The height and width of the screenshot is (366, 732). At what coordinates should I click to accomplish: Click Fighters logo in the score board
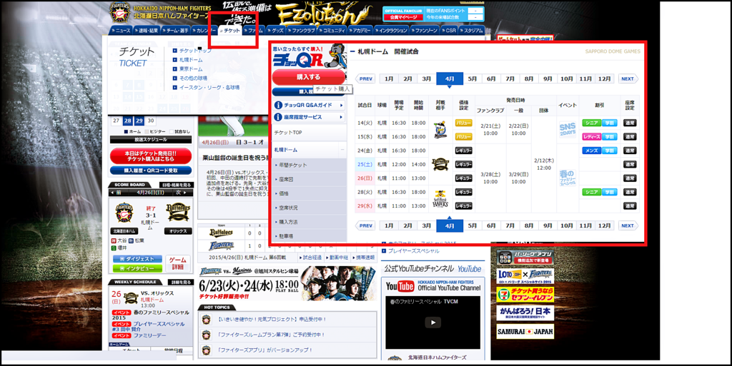coord(124,213)
